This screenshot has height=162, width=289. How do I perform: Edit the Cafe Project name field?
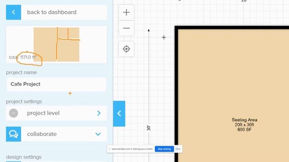56,84
